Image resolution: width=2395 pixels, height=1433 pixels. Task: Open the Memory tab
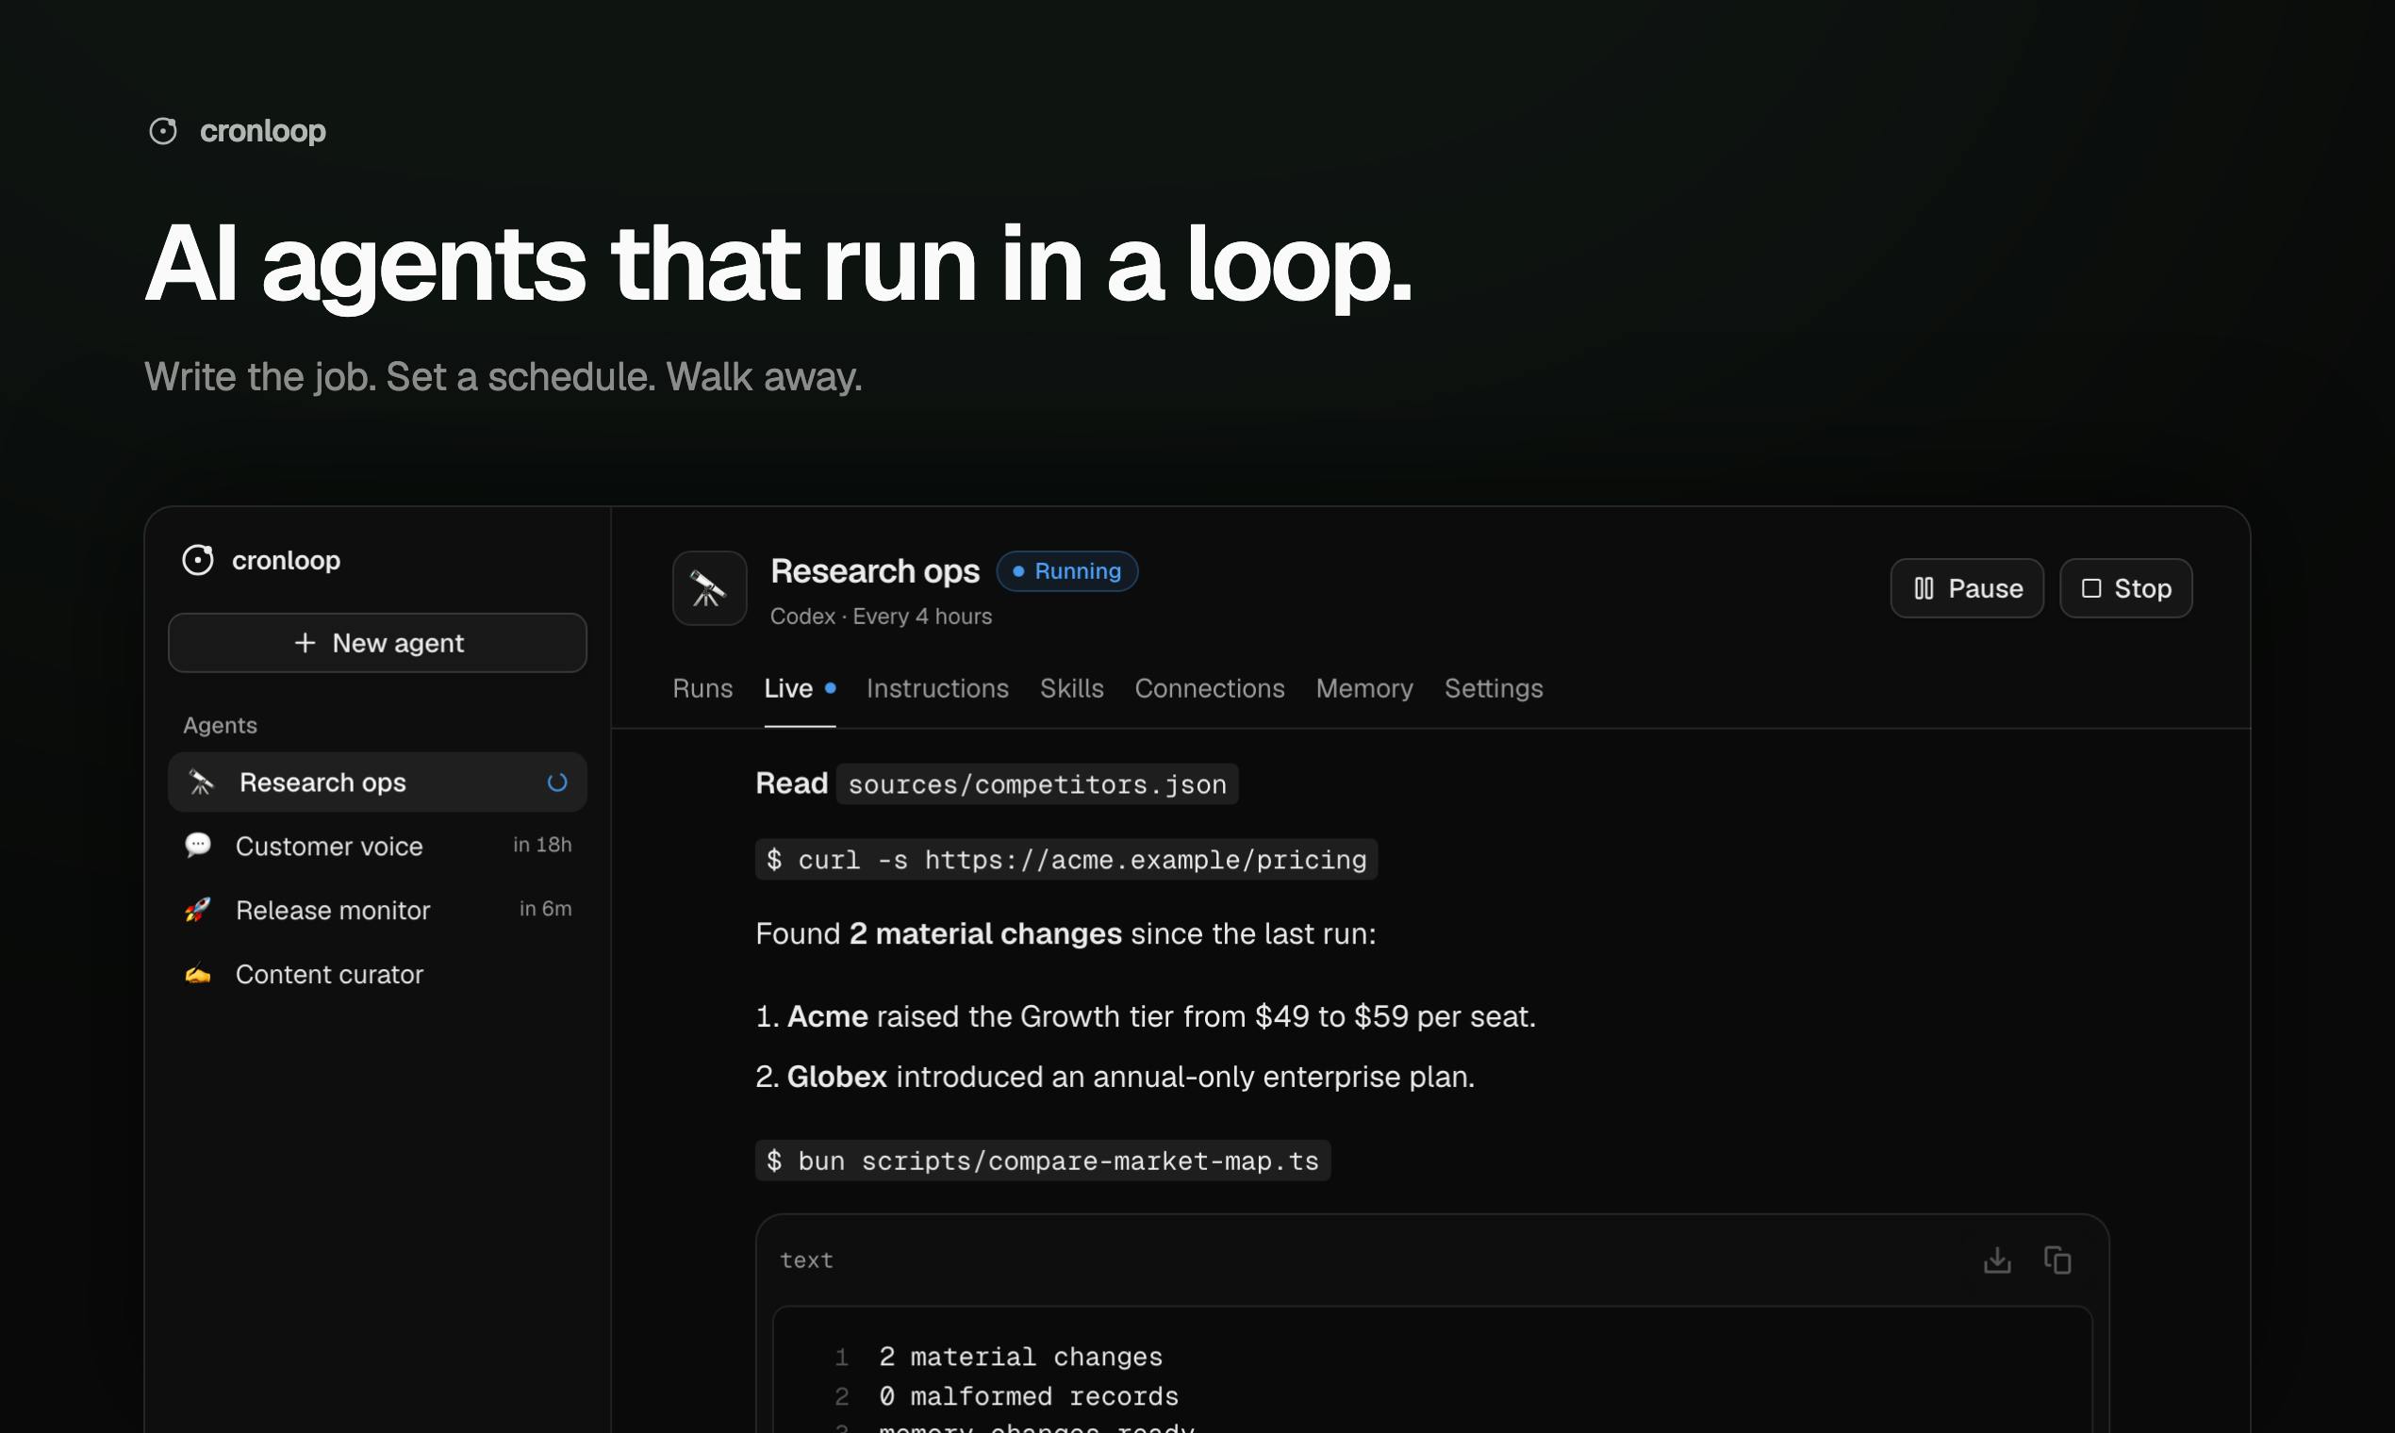click(1364, 688)
